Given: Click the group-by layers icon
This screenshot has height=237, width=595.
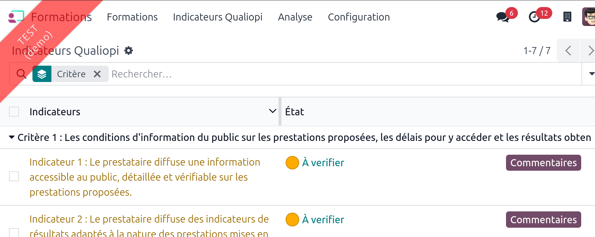Looking at the screenshot, I should (42, 74).
